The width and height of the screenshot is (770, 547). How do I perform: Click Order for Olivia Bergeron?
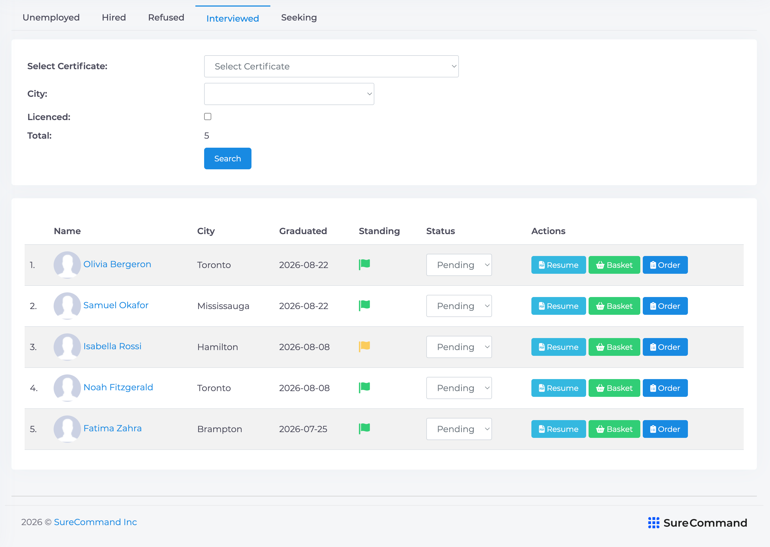click(665, 265)
